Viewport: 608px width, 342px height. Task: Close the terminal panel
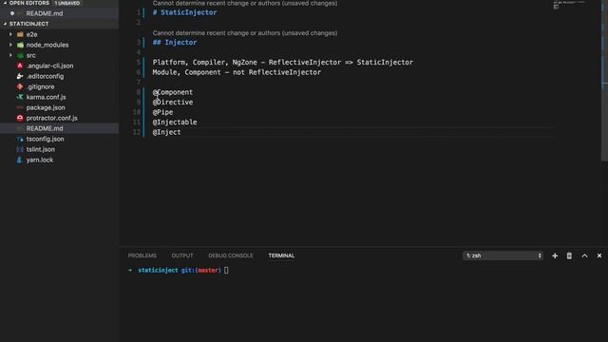click(599, 256)
